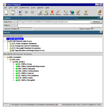110x112 pixels.
Task: Click the Search In path field
Action: point(54,22)
